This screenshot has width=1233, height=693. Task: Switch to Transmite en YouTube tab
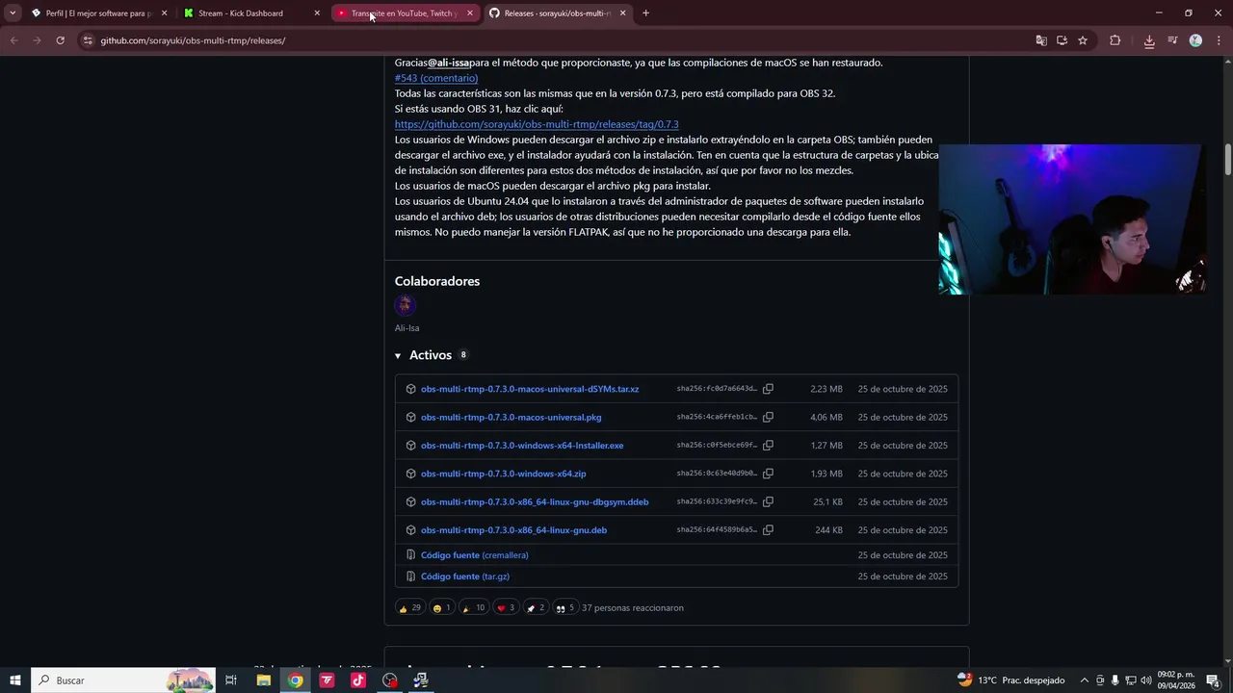coord(404,13)
